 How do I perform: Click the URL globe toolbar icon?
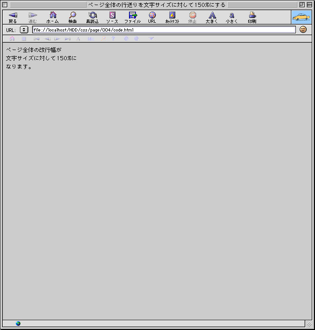tap(152, 18)
